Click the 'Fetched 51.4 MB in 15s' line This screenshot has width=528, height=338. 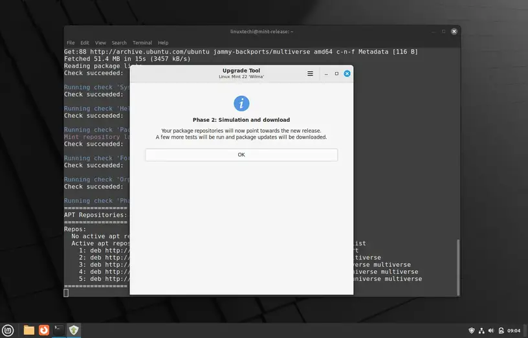coord(127,59)
